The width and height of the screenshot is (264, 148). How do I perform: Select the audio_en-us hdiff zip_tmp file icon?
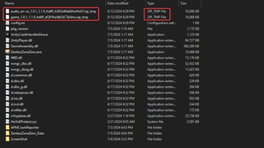pos(7,11)
